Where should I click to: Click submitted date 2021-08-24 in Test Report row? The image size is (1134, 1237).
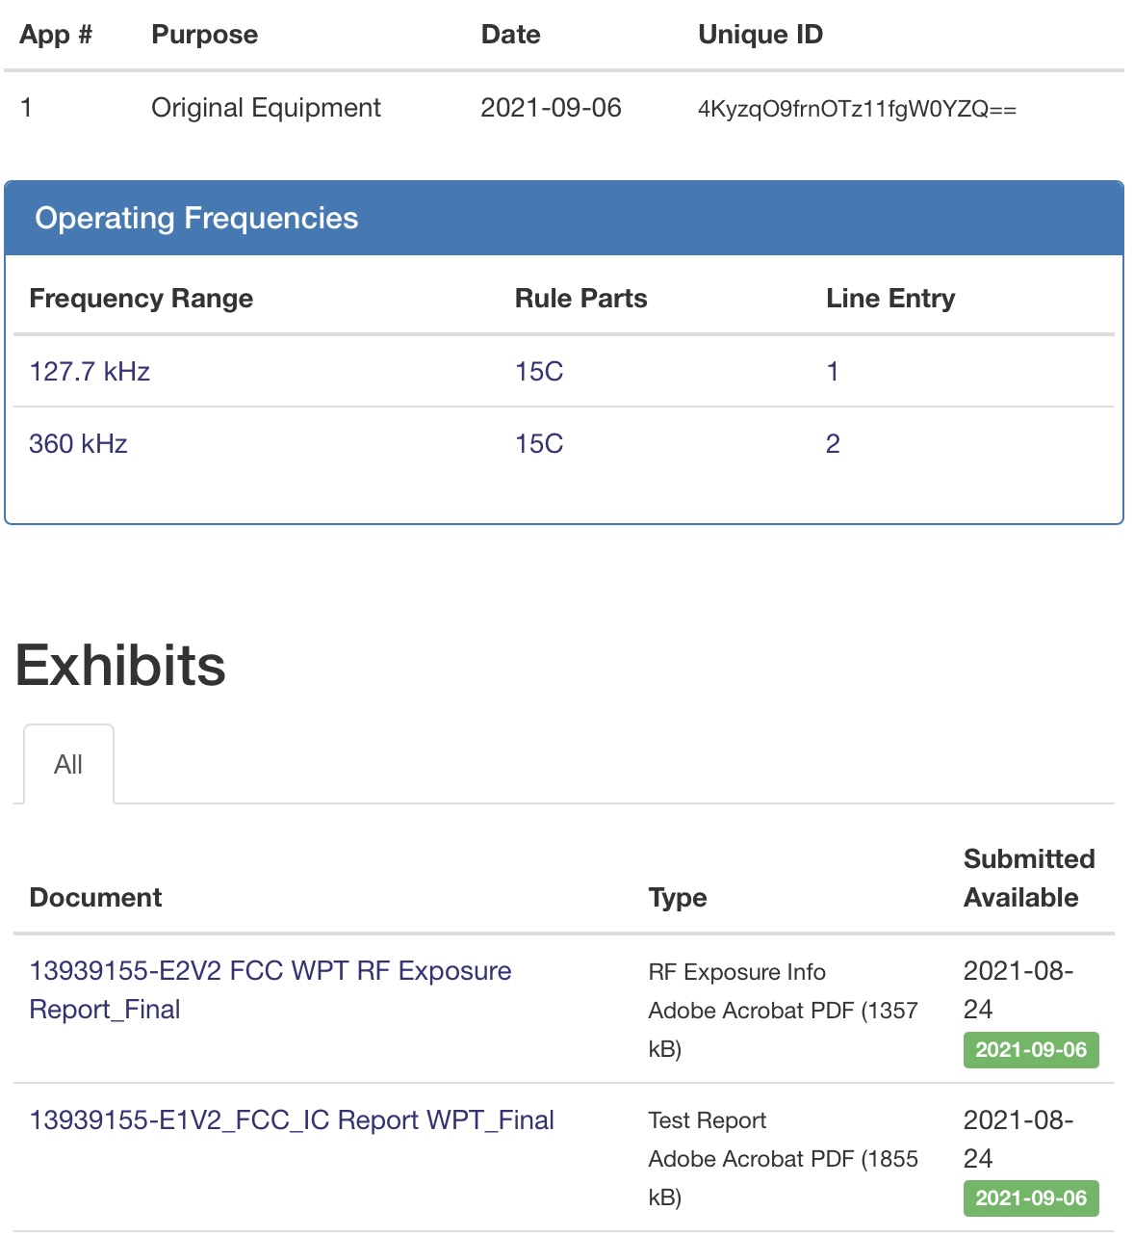click(x=1018, y=1139)
